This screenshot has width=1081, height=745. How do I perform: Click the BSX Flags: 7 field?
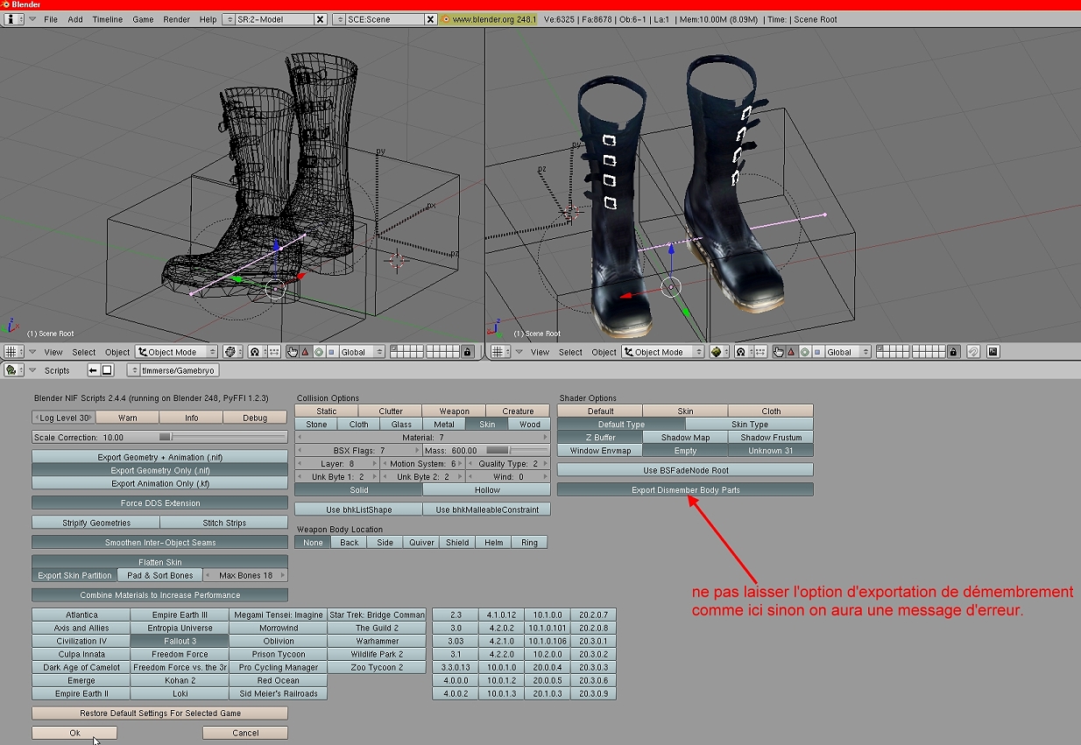click(x=358, y=450)
